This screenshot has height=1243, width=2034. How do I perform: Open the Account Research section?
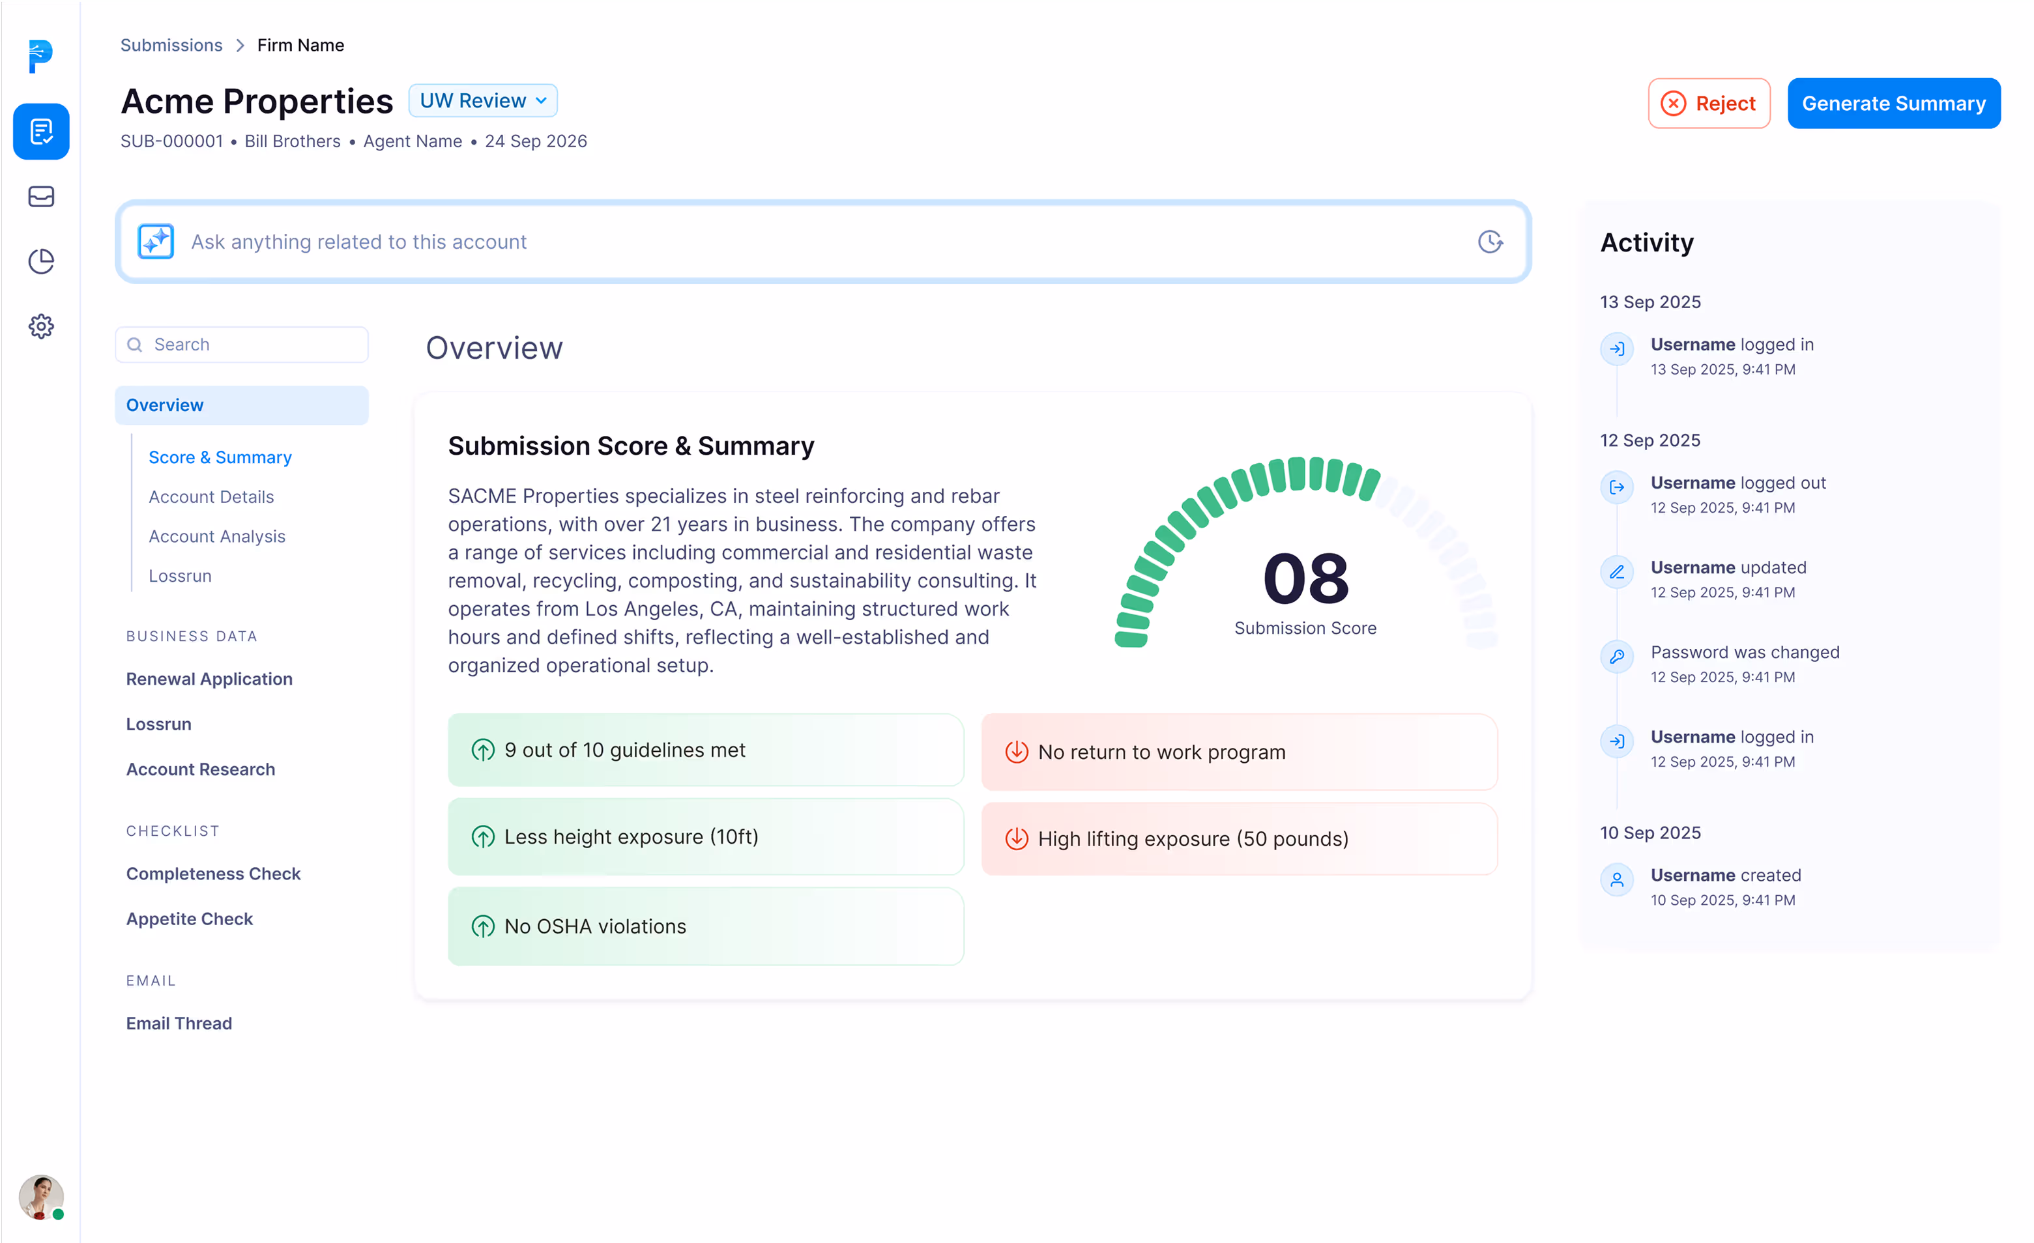click(200, 769)
